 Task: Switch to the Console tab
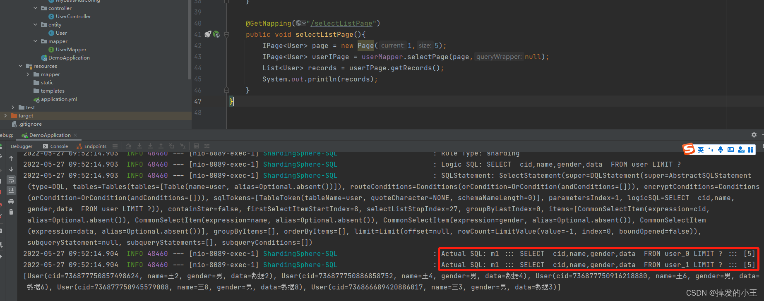tap(55, 146)
